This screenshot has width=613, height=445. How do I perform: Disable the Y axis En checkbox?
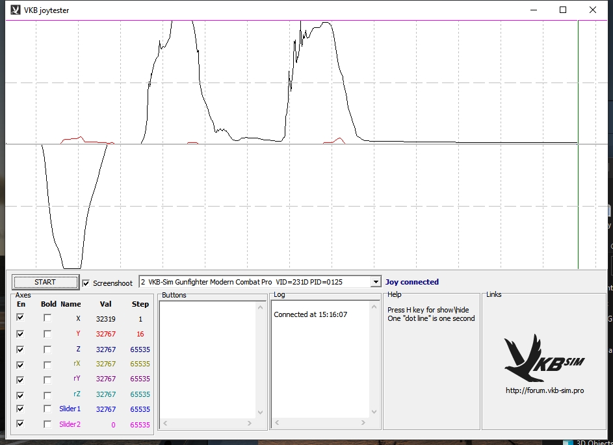pos(20,334)
